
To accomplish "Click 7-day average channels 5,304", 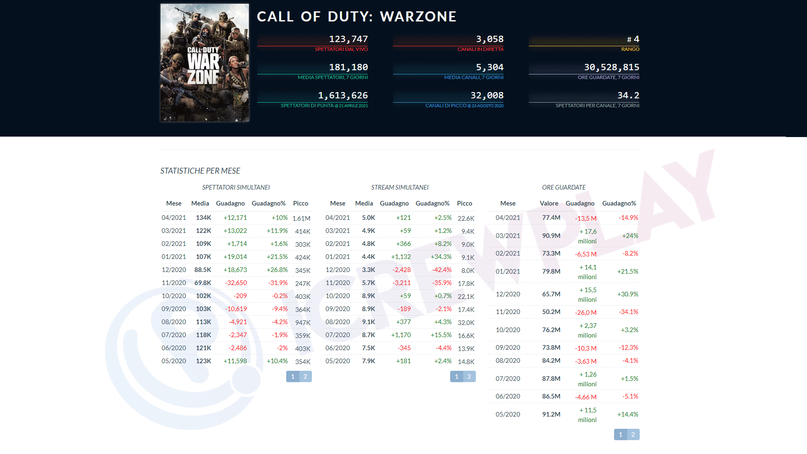I will pos(490,67).
